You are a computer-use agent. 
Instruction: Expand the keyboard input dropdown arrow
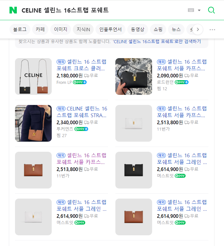pyautogui.click(x=199, y=10)
